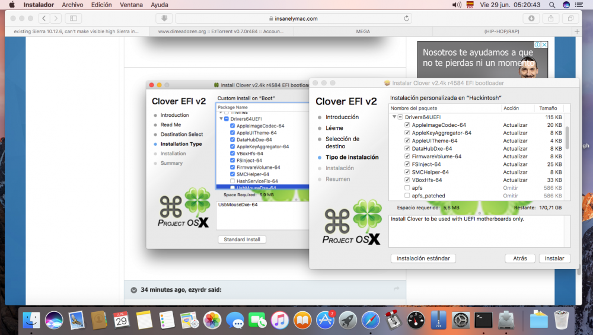Show Safari sidebar button
Screen dimensions: 593x335
point(74,18)
